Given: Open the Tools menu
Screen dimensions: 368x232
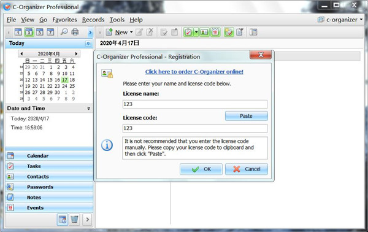Looking at the screenshot, I should 117,20.
